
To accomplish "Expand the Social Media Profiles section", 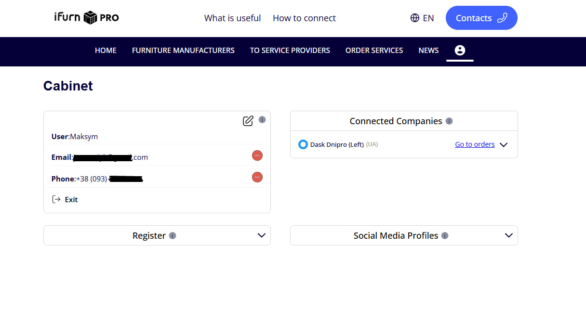I will point(508,235).
